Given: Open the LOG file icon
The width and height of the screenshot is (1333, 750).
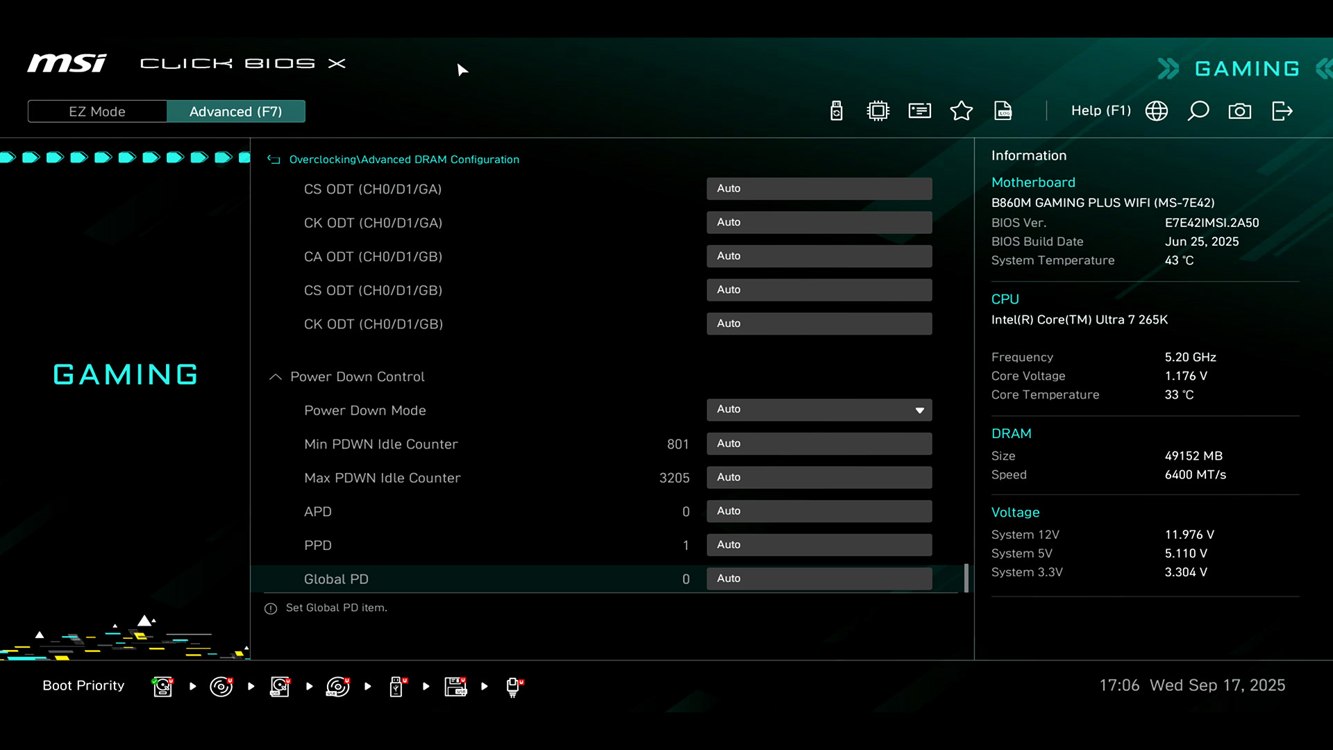Looking at the screenshot, I should click(1003, 111).
